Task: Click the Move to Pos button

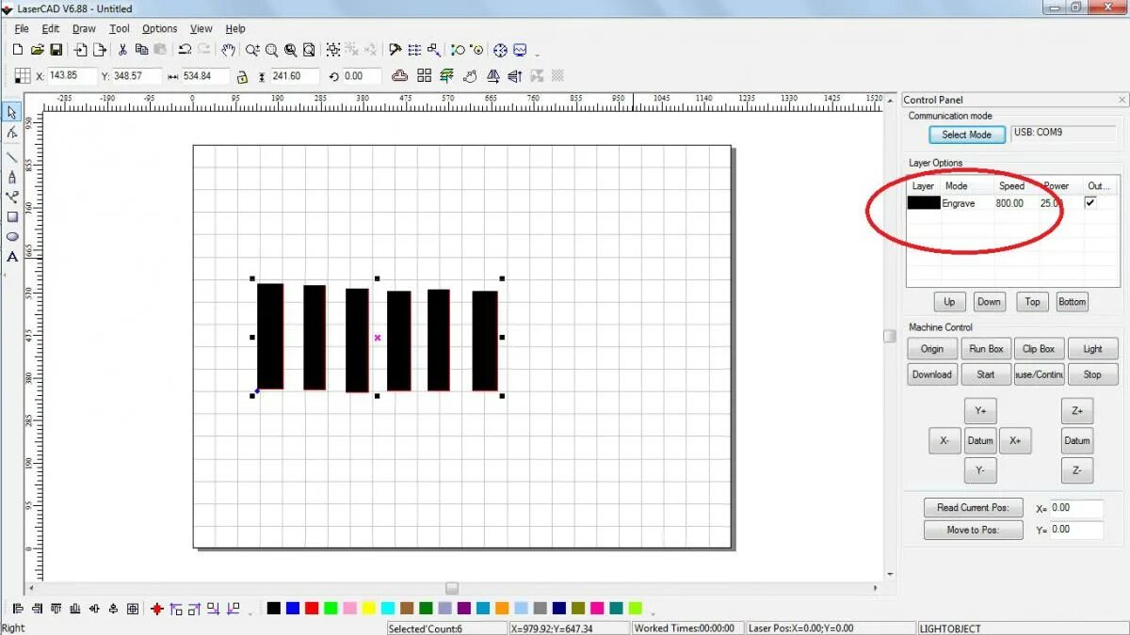Action: [973, 530]
